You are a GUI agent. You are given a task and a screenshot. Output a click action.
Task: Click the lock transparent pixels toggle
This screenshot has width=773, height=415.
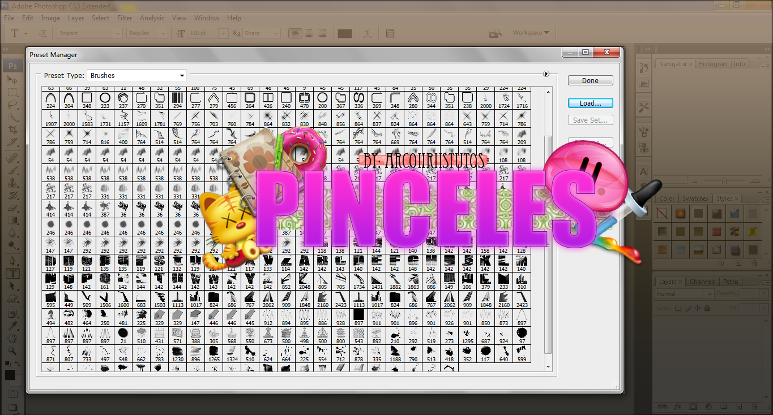click(x=678, y=308)
